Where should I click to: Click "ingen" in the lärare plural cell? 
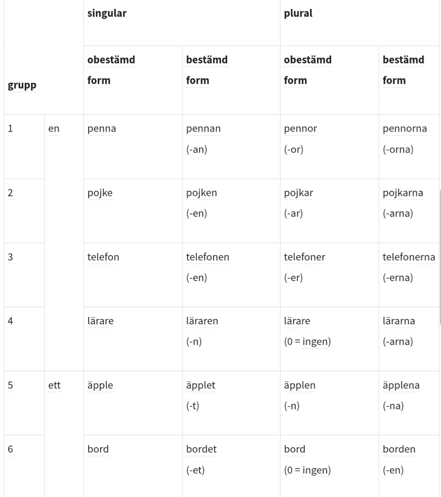coord(316,342)
